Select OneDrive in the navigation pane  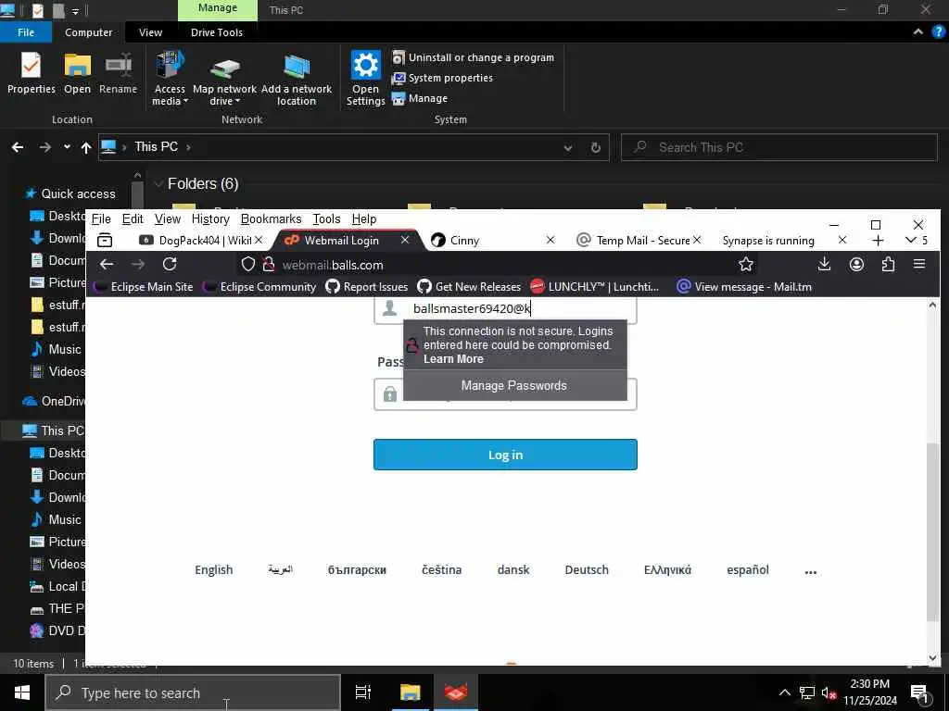coord(55,402)
